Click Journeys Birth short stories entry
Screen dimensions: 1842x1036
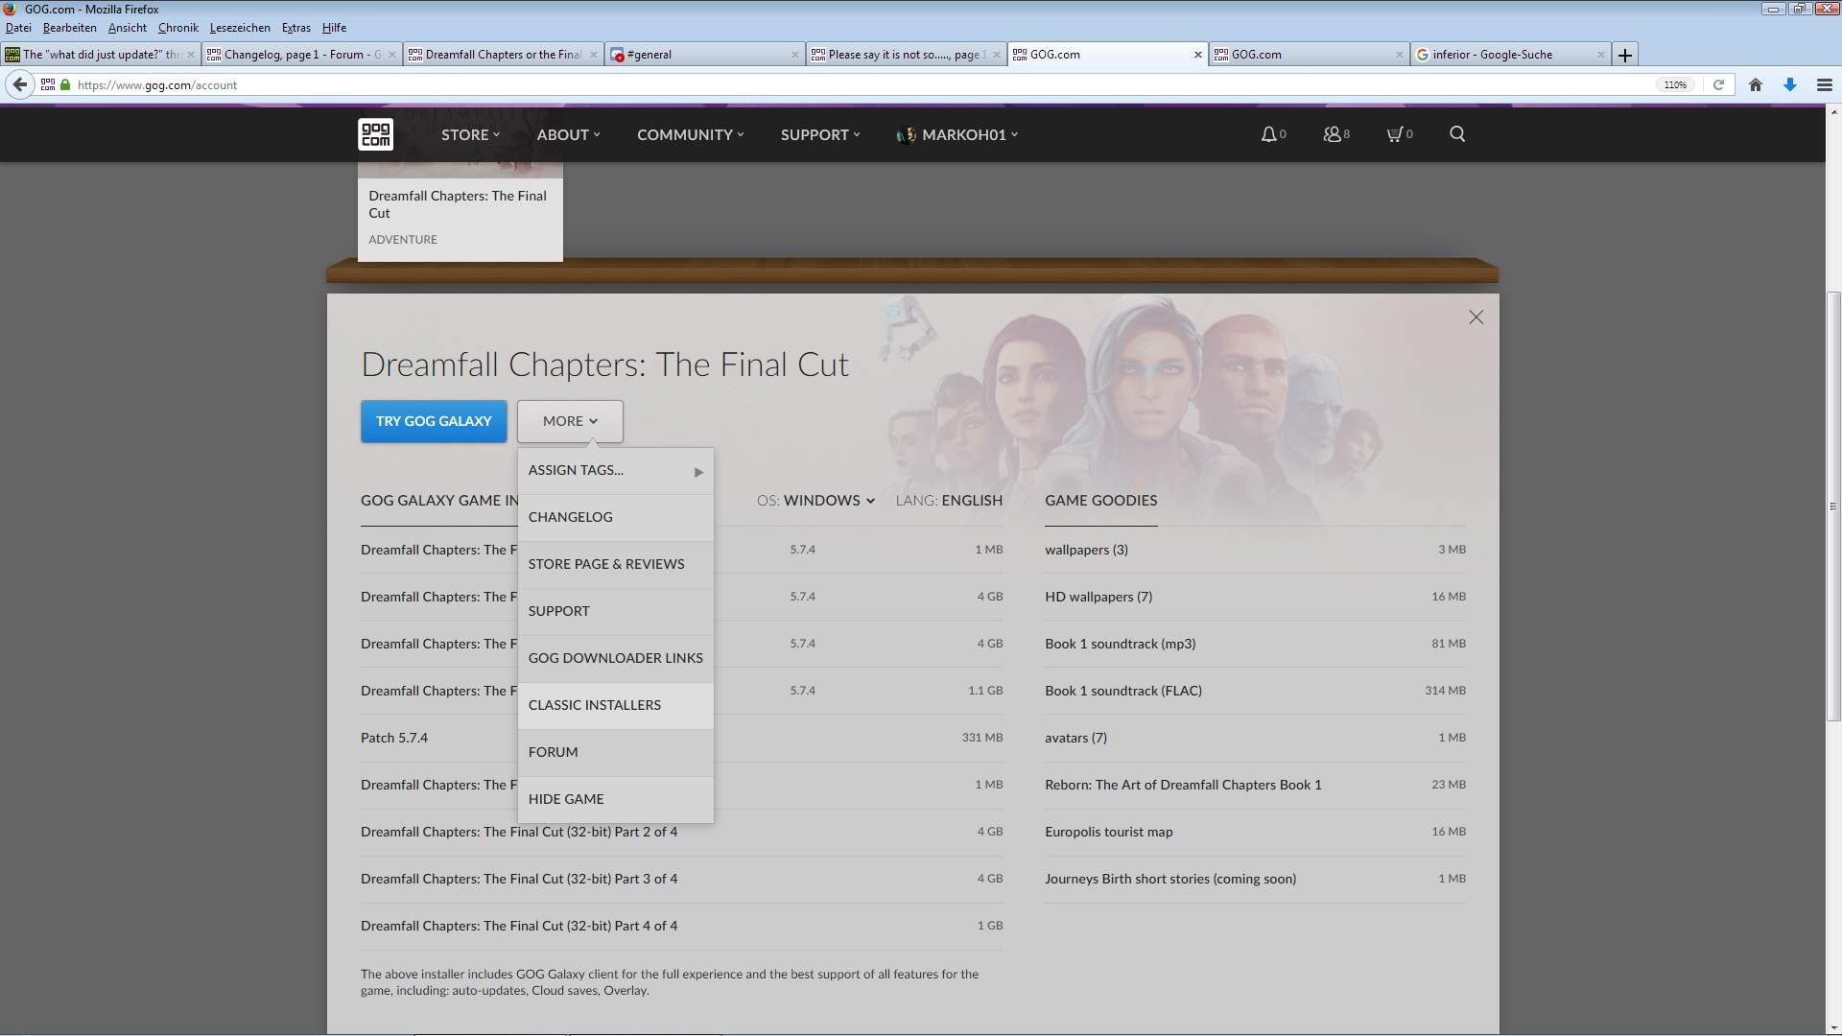1255,879
